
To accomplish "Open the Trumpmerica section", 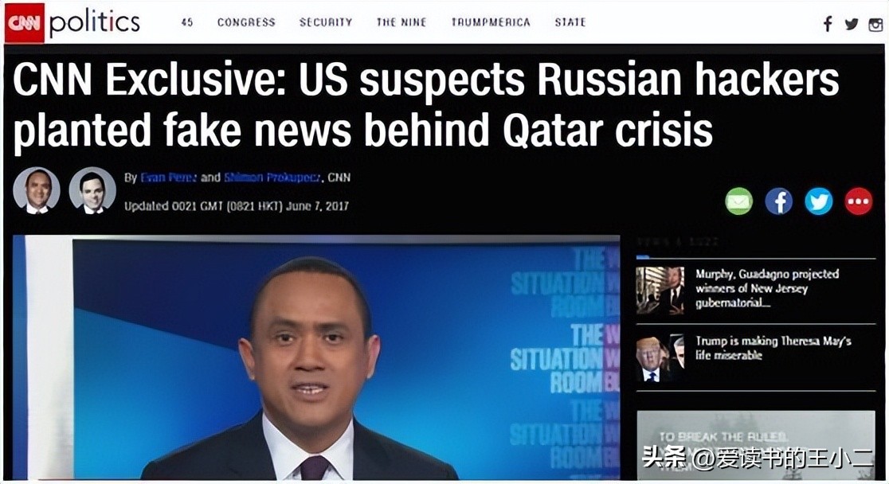I will click(491, 22).
